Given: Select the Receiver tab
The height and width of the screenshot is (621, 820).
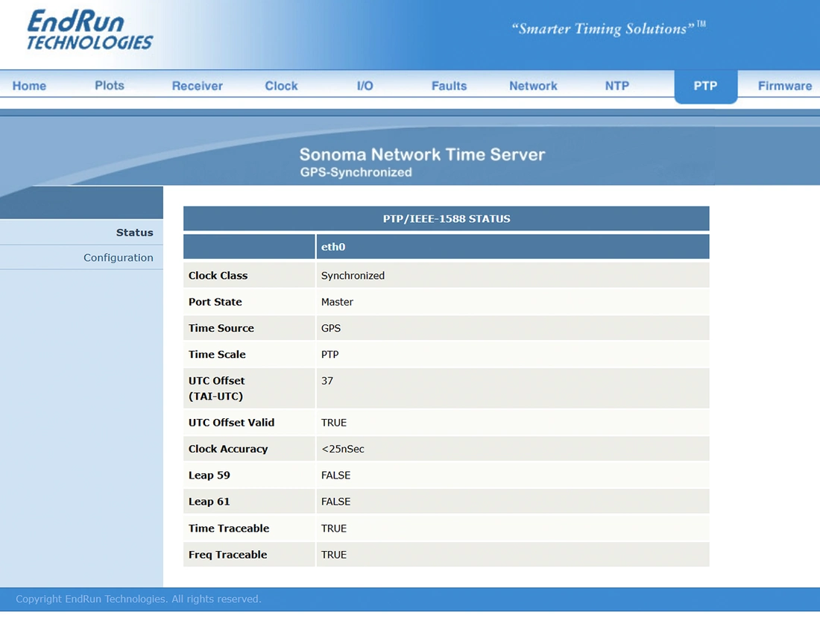Looking at the screenshot, I should 197,86.
